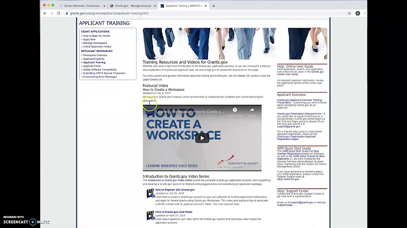This screenshot has height=228, width=407.
Task: Open a new browser tab with plus
Action: click(214, 6)
